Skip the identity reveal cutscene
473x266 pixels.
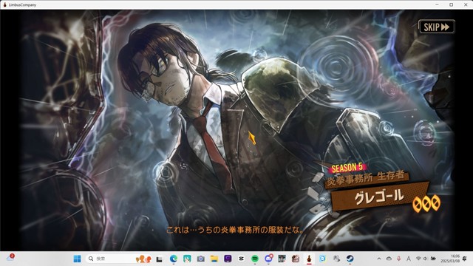(436, 27)
